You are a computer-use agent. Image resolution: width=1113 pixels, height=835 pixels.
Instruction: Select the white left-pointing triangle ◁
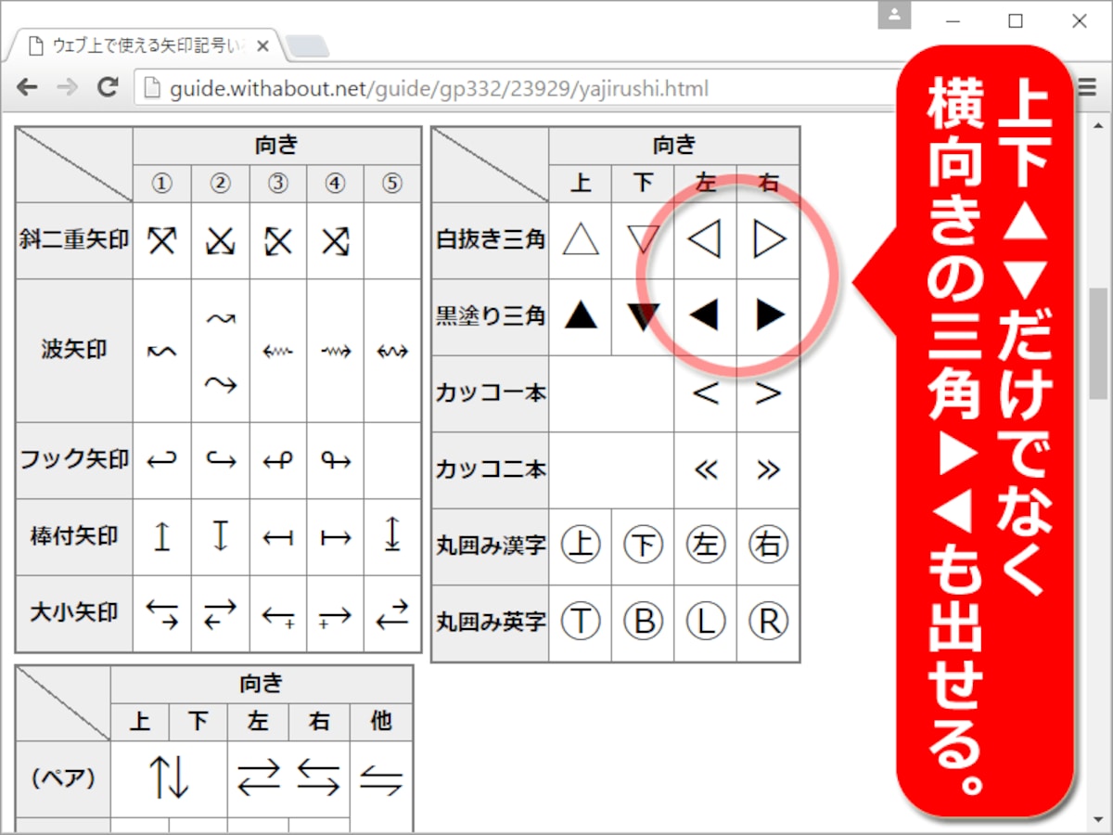coord(705,239)
